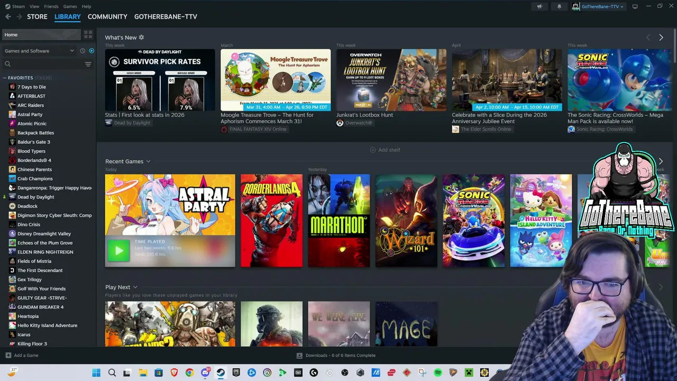Open the Games and Software dropdown
Screen dimensions: 677x381
point(39,51)
